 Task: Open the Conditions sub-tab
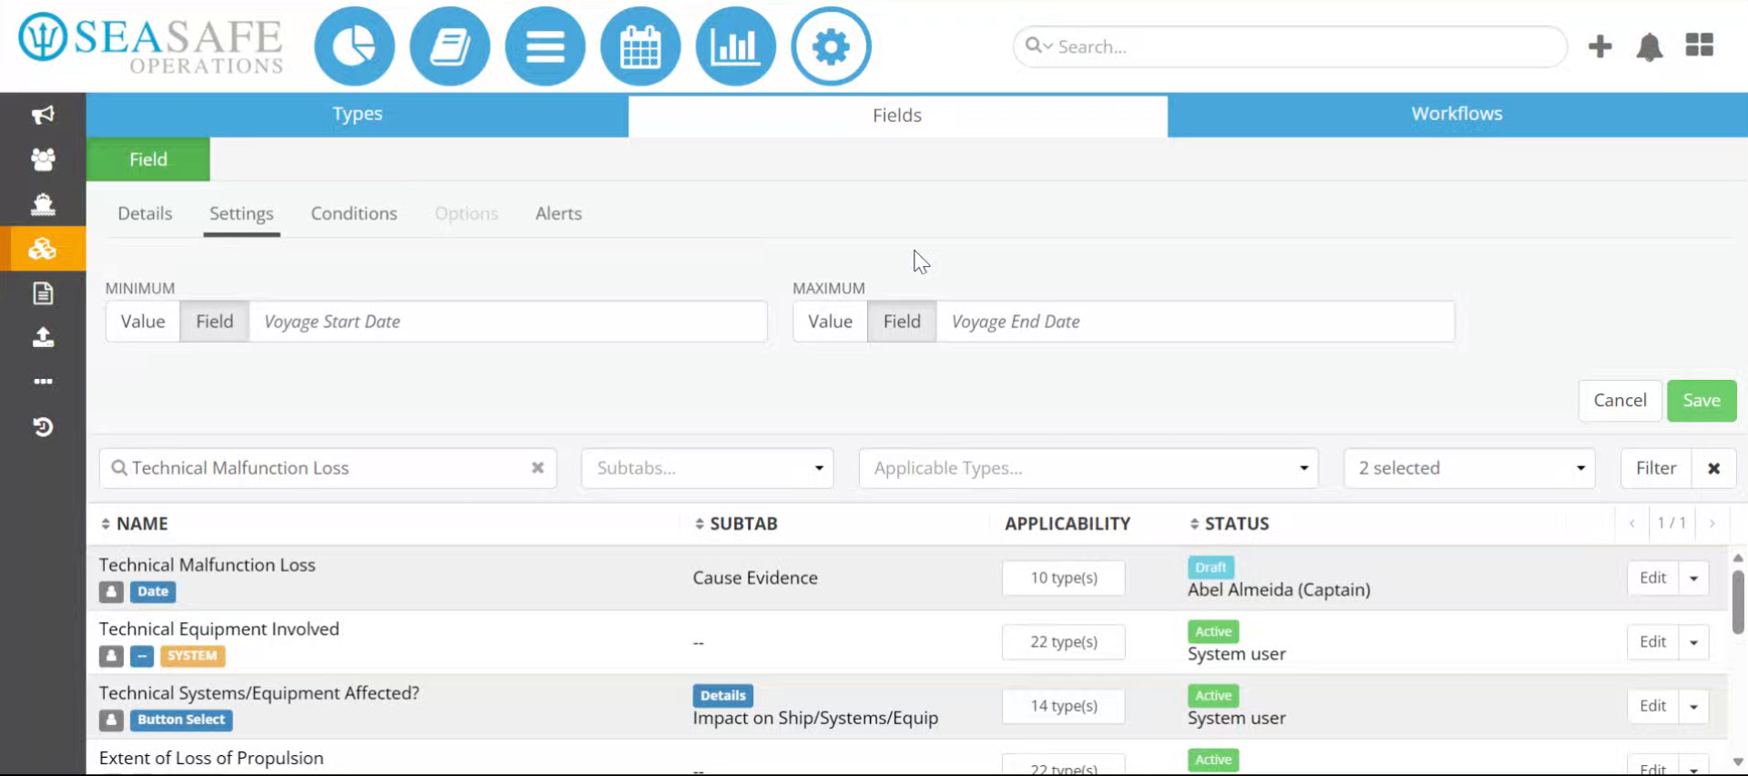353,213
